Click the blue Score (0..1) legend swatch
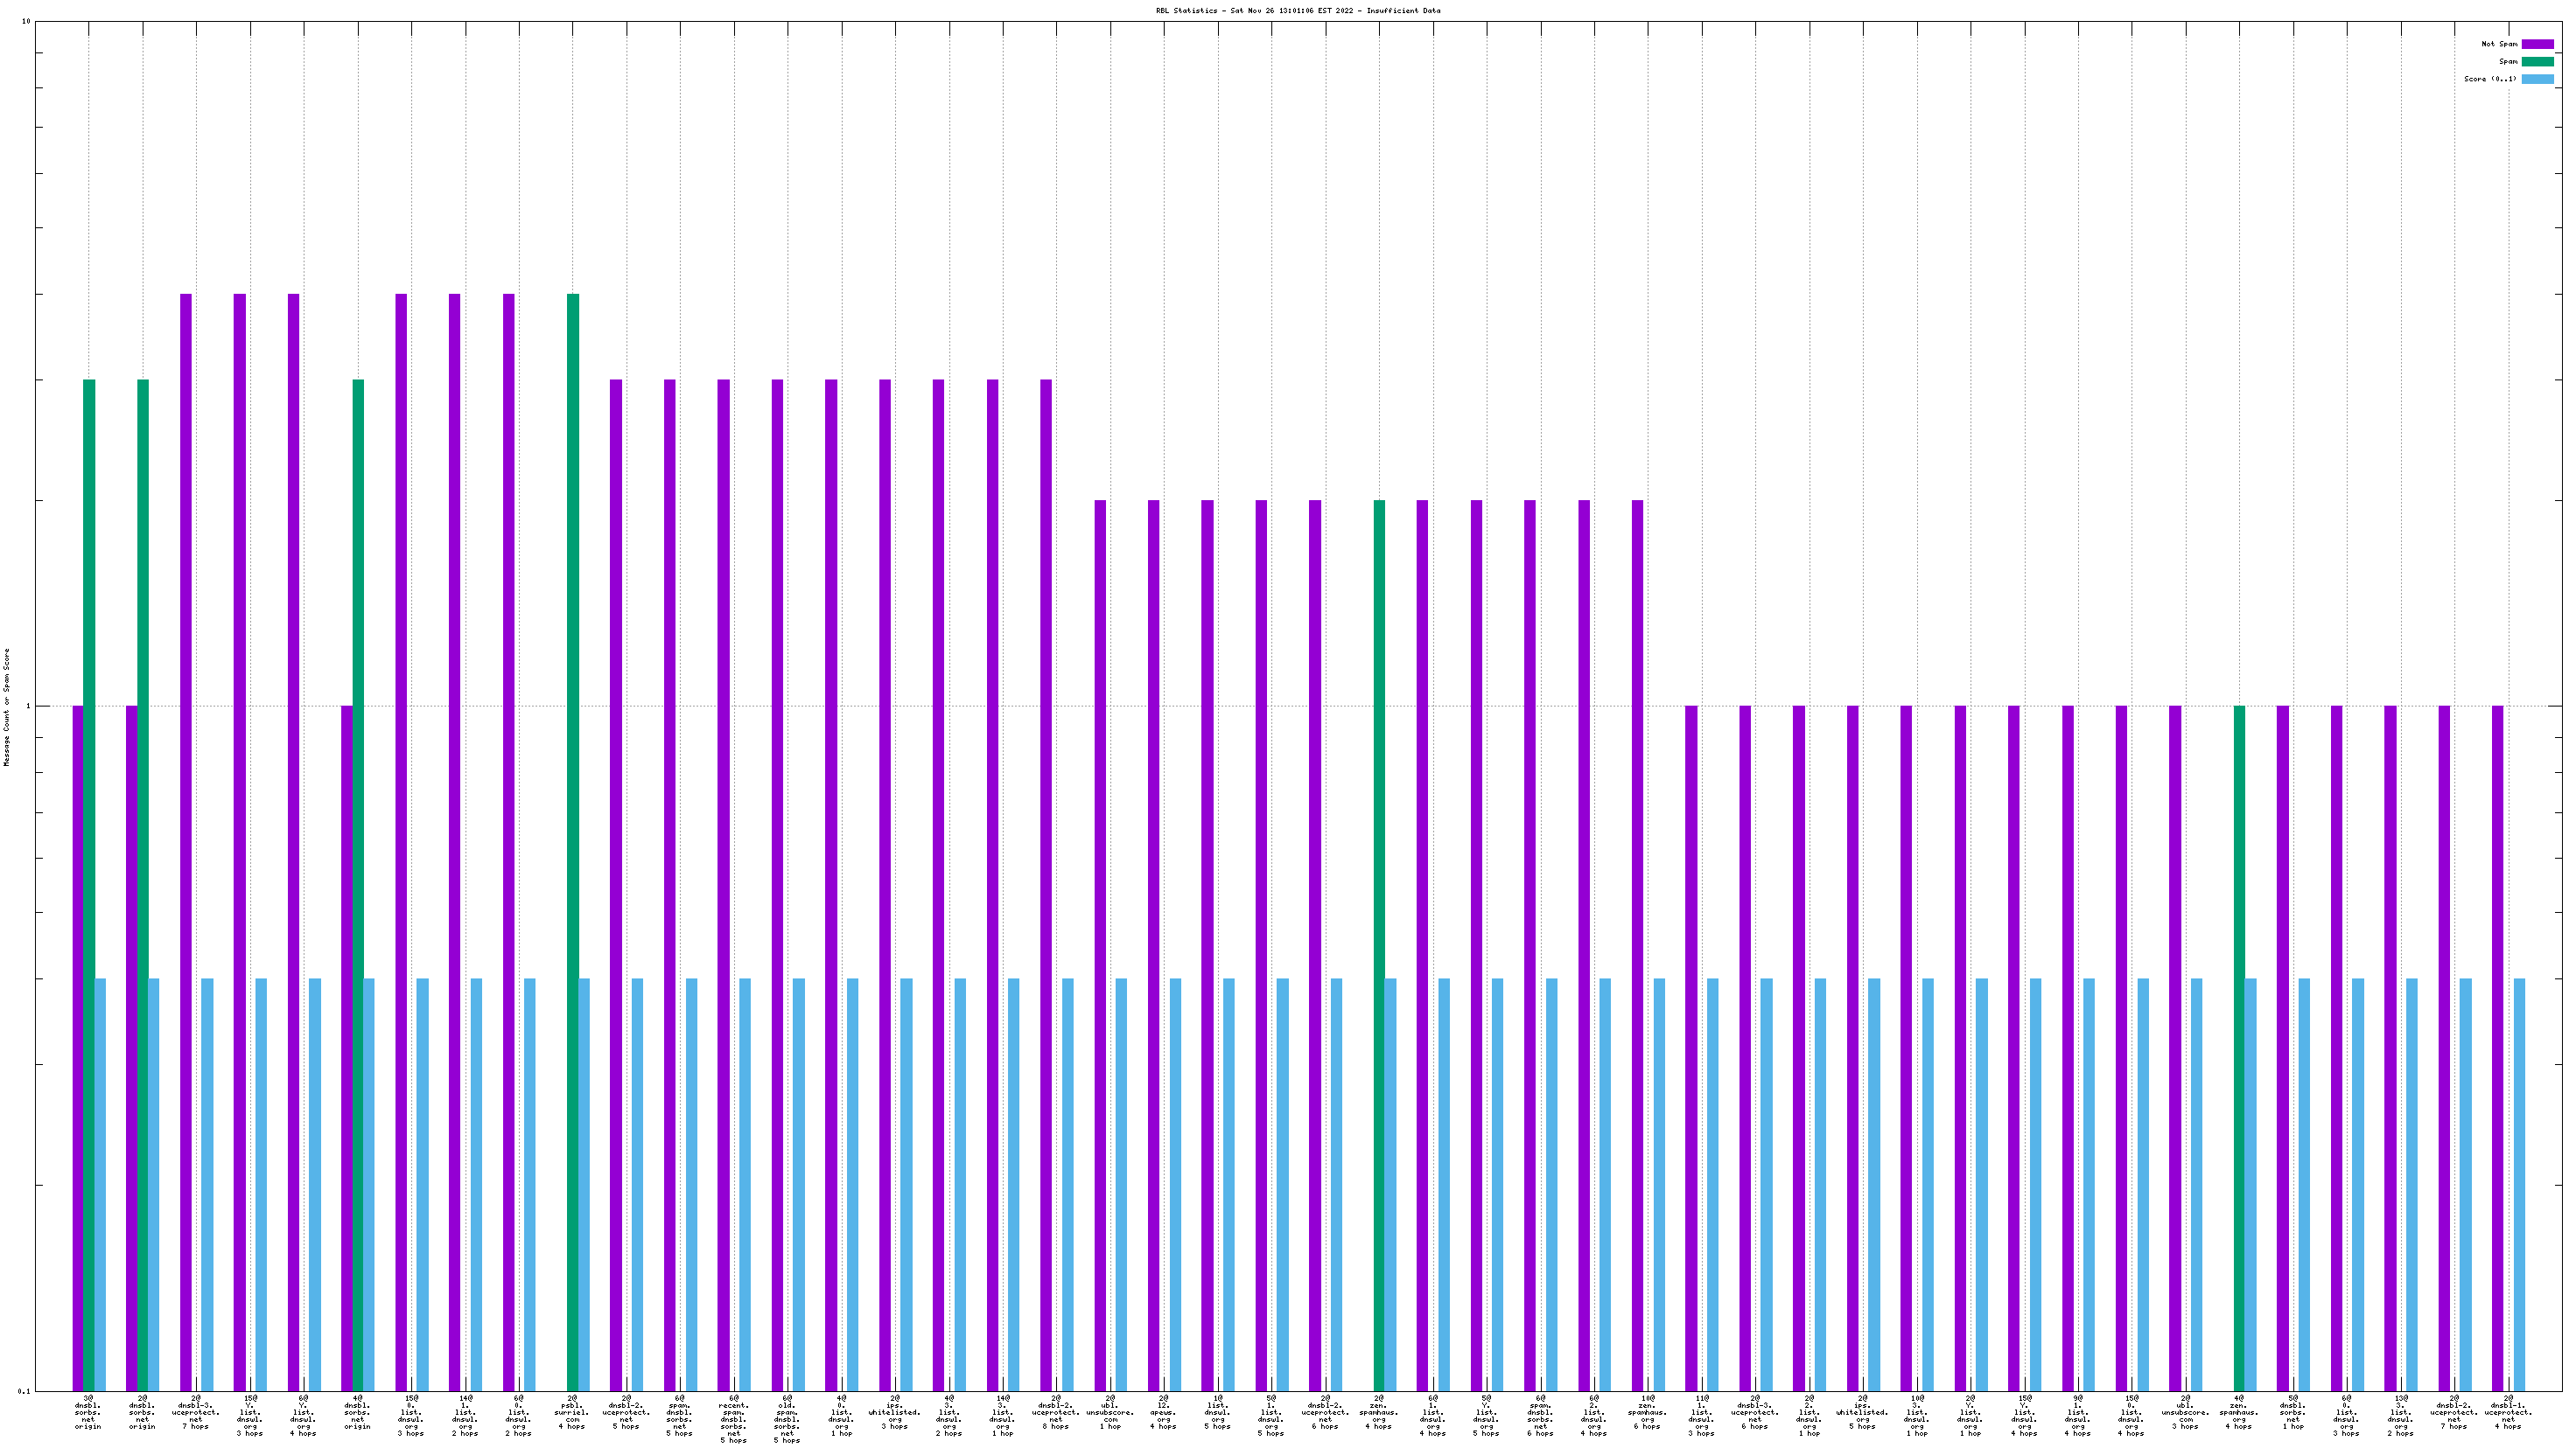The image size is (2576, 1448). click(x=2537, y=79)
